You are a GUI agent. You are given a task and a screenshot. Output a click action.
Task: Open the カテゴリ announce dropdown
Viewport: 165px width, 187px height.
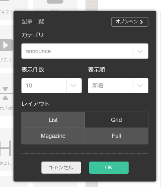[x=85, y=51]
